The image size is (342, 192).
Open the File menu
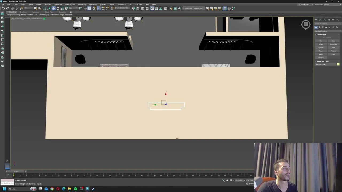[3, 4]
